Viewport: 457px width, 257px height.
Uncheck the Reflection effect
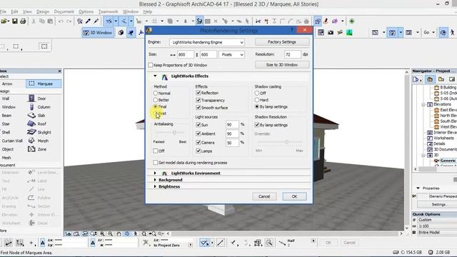(199, 93)
